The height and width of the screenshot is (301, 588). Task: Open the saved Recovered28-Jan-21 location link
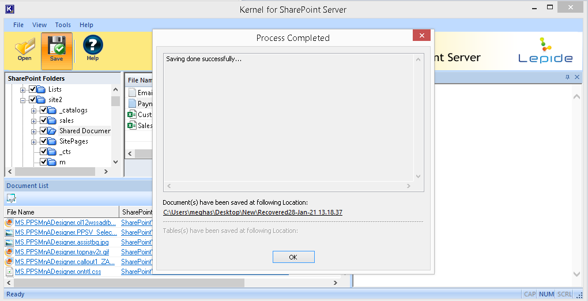252,212
